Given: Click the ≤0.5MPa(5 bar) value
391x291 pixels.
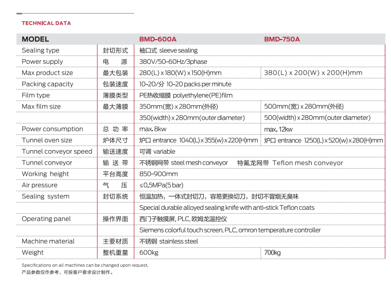Looking at the screenshot, I should coord(161,185).
